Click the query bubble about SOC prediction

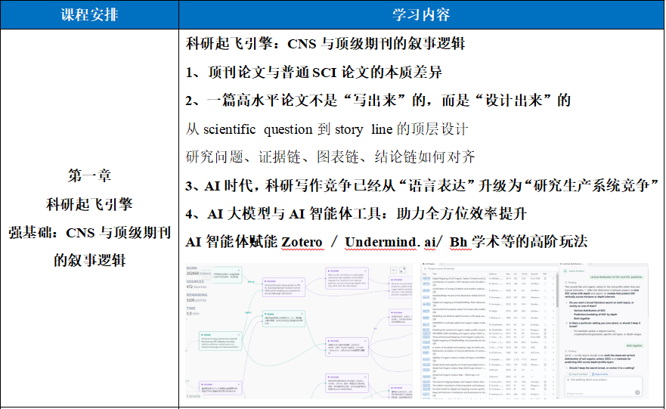616,277
